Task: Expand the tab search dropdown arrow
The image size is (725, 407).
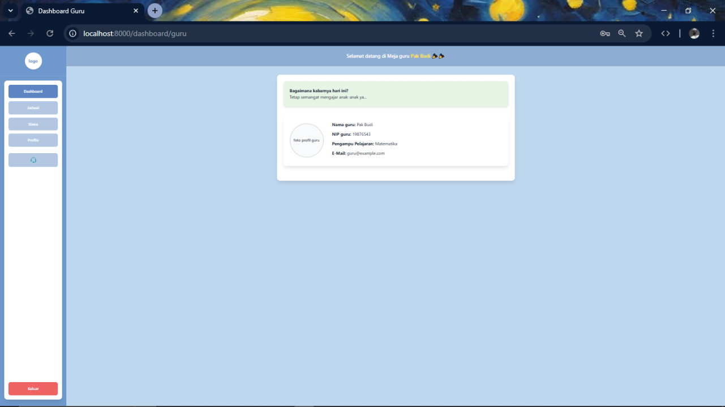Action: point(10,11)
